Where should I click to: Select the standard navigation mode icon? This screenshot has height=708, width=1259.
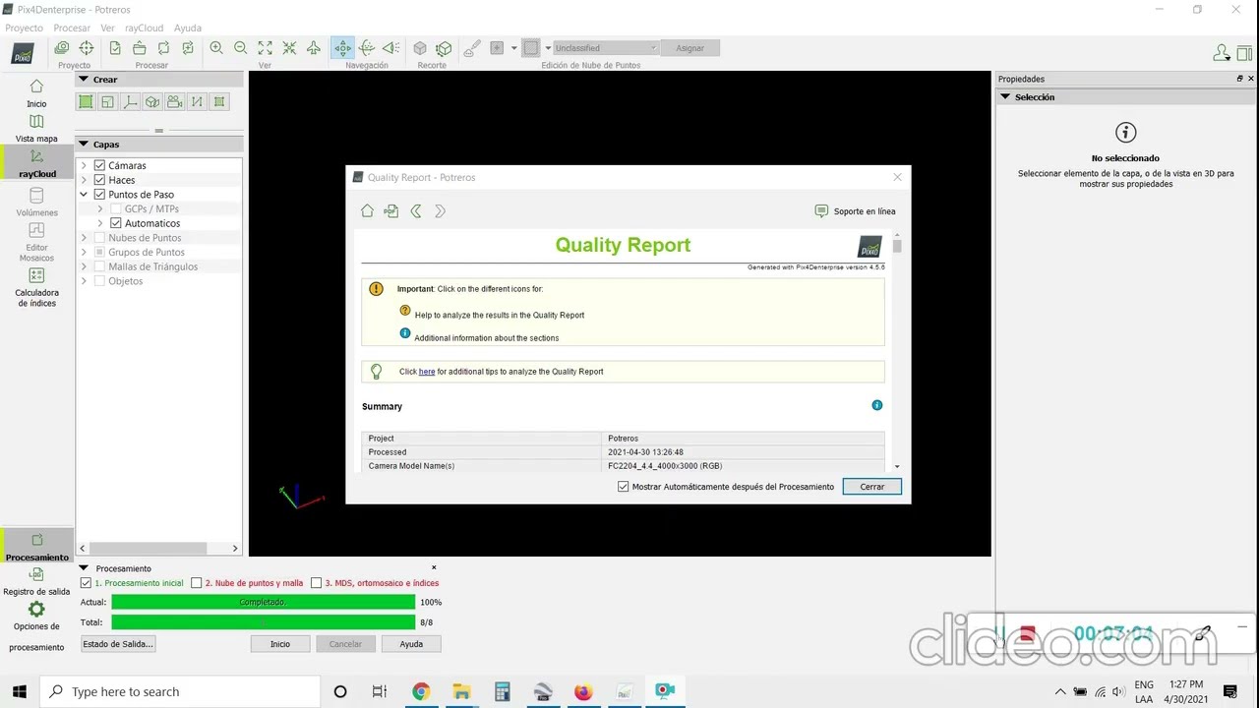coord(342,47)
